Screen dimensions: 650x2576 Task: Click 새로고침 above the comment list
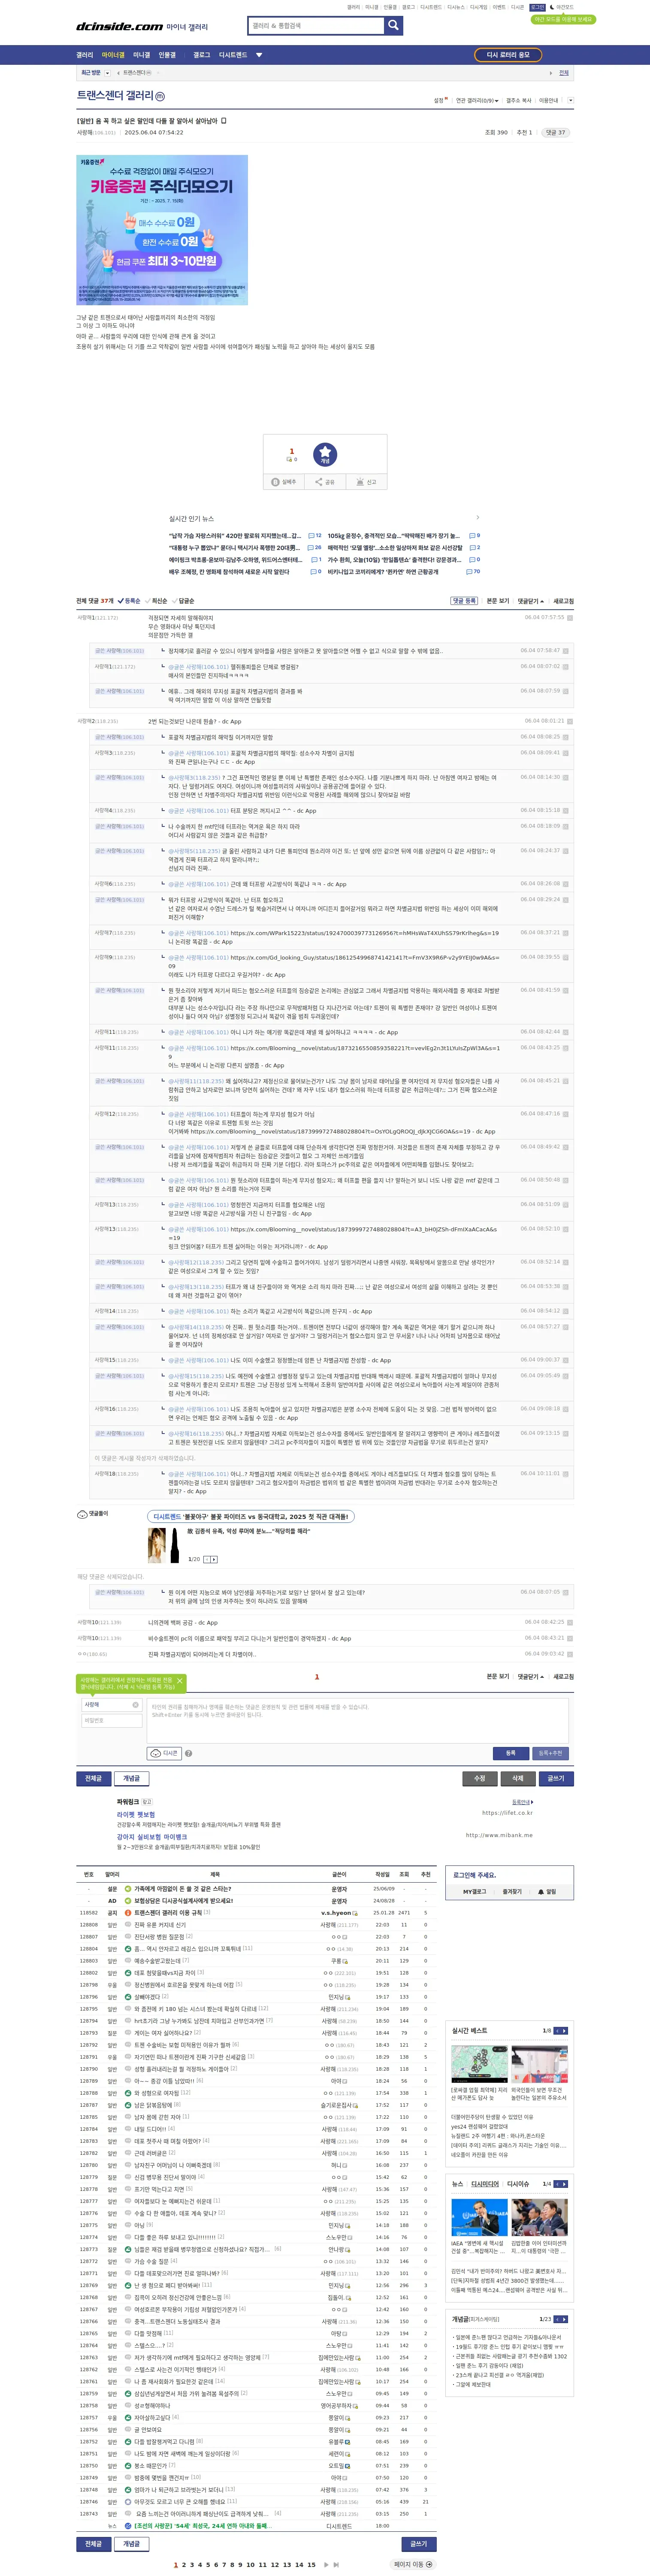click(x=564, y=601)
